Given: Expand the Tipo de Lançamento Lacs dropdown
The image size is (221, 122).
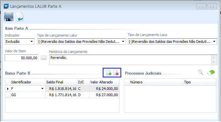Looking at the screenshot, I should click(x=214, y=42).
